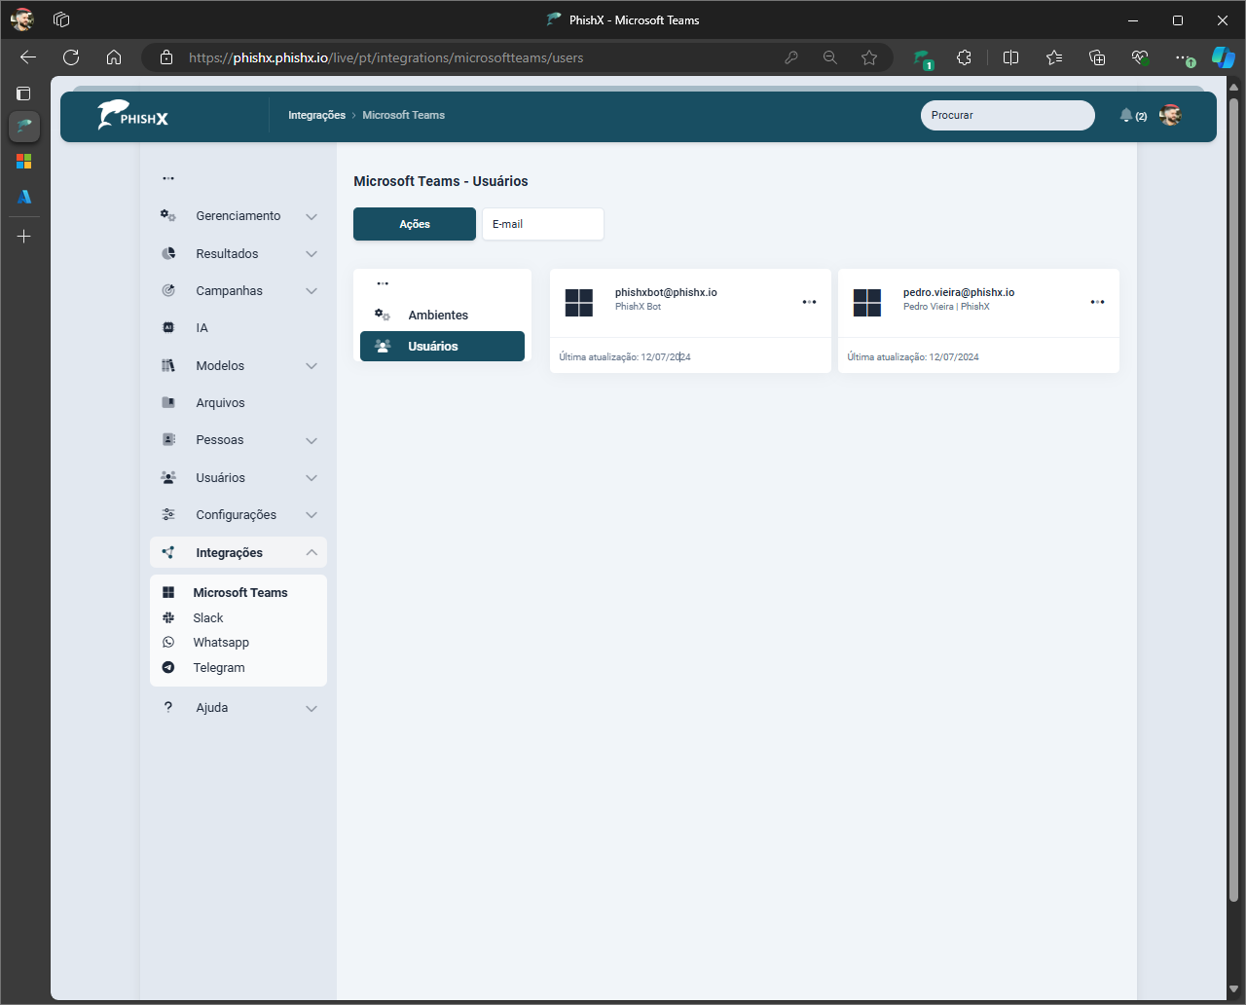The height and width of the screenshot is (1005, 1246).
Task: Open favorites list icon in toolbar
Action: 1054,57
